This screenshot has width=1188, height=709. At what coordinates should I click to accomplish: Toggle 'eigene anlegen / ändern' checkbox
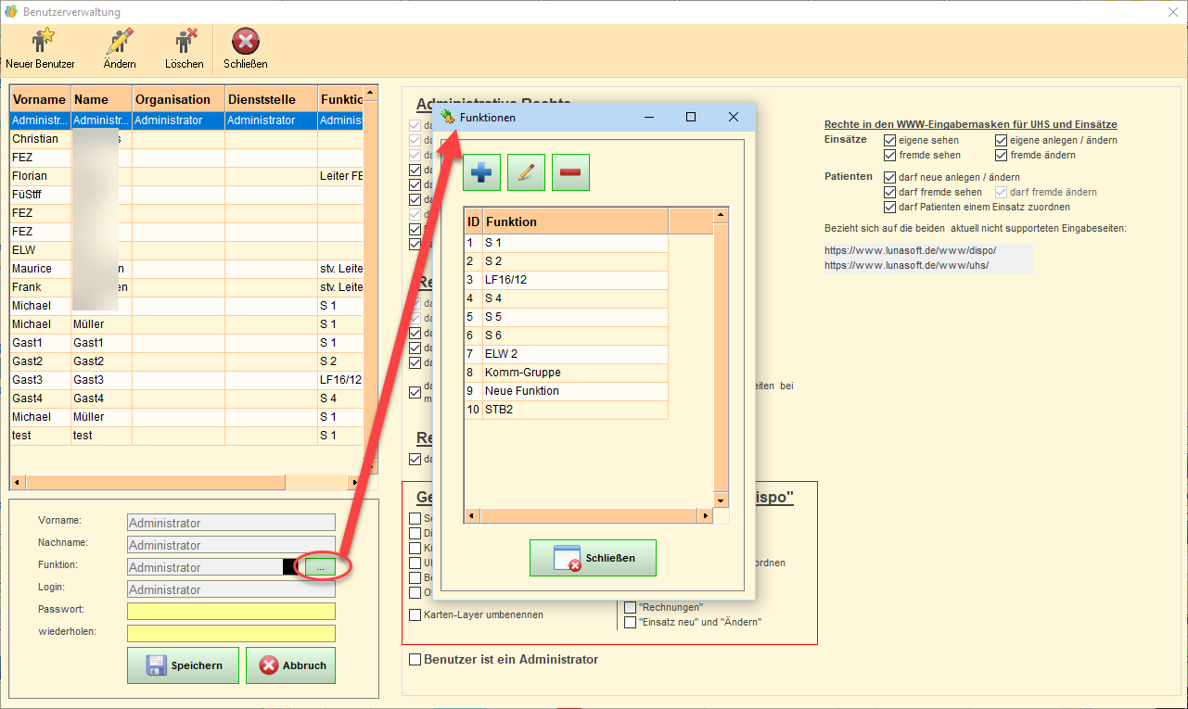(x=1002, y=140)
